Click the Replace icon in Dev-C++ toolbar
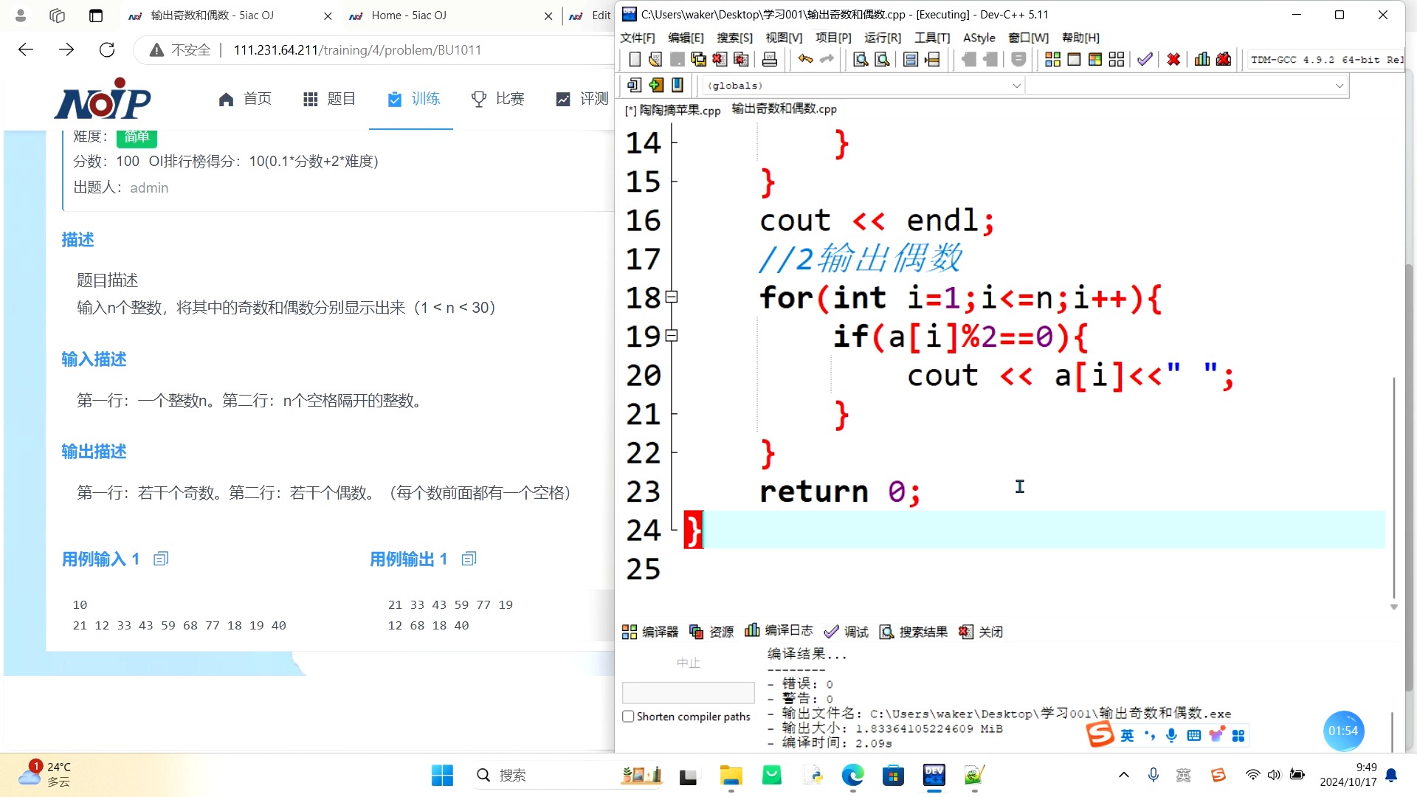The height and width of the screenshot is (797, 1417). [x=882, y=60]
